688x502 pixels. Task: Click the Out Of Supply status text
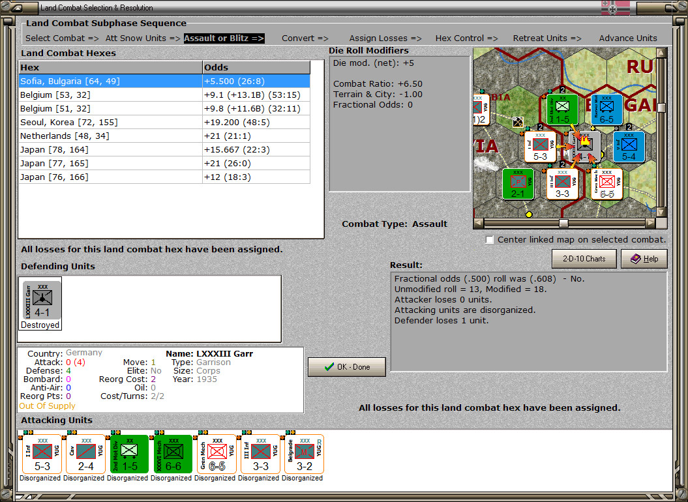tap(47, 406)
